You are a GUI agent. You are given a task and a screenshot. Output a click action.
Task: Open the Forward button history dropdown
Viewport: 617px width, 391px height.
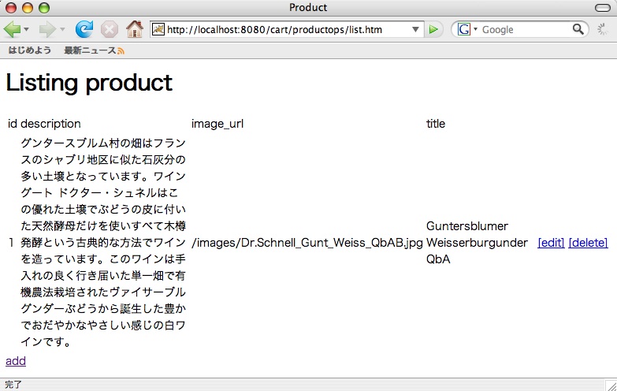point(61,30)
